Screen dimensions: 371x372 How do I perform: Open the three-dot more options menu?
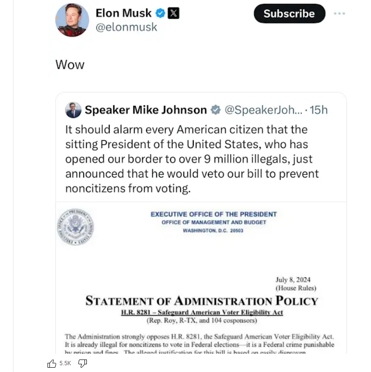[x=339, y=13]
